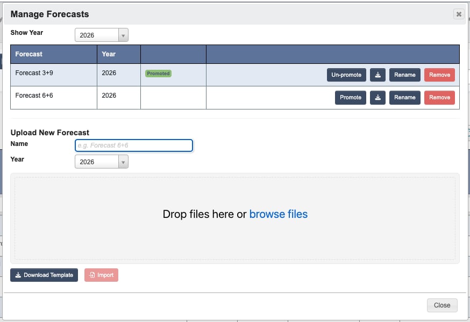Un-promote Forecast 3+9
The image size is (470, 322).
[x=346, y=75]
